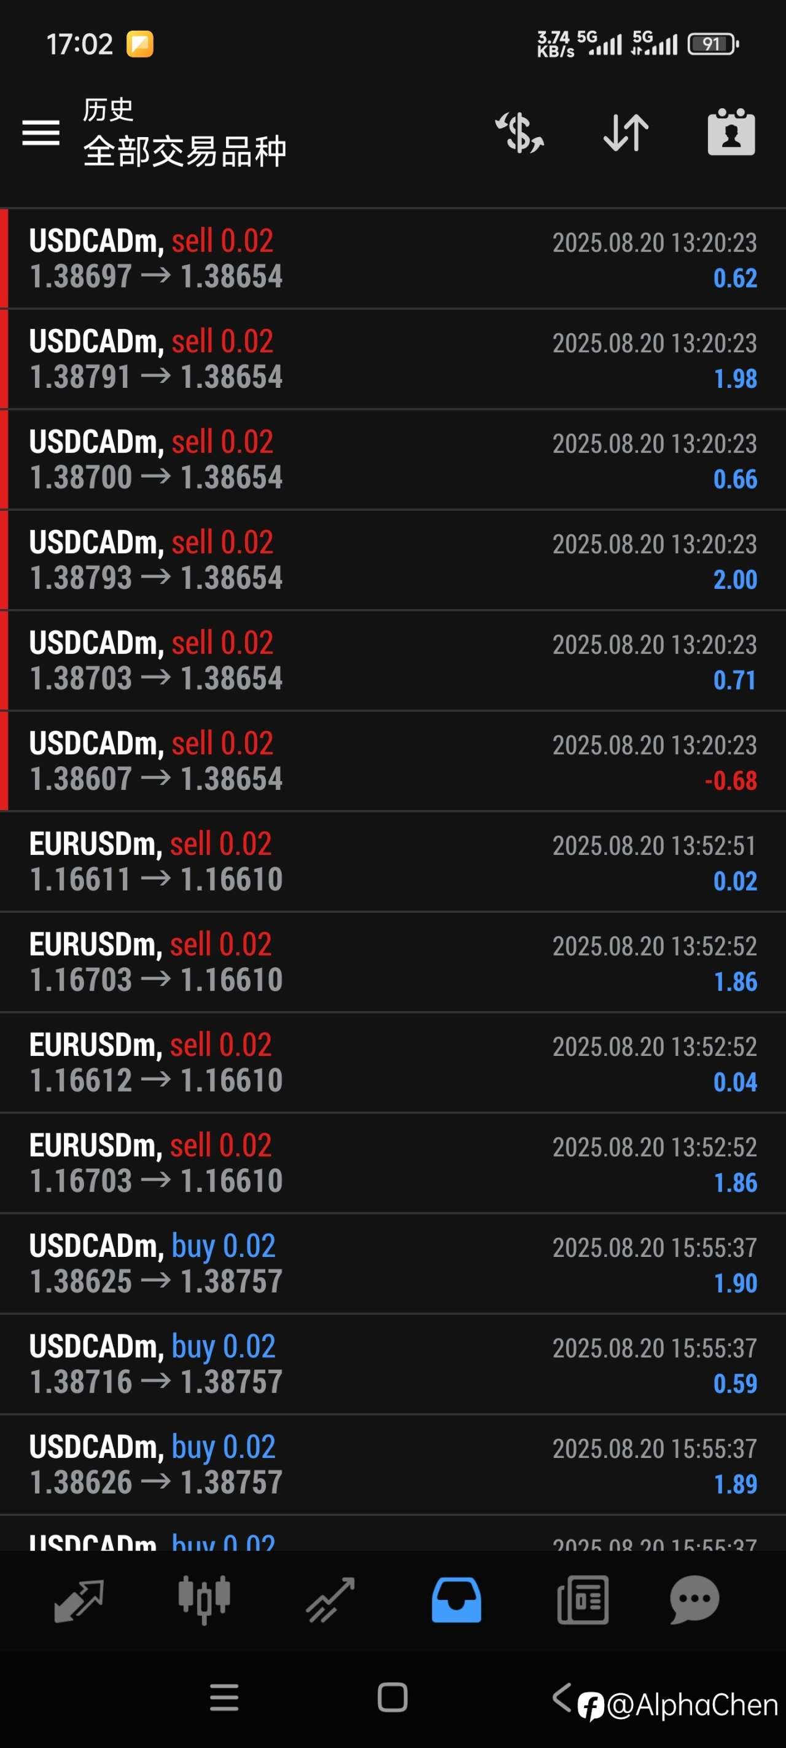The image size is (786, 1748).
Task: Tap the 全部交易品种 symbol filter title
Action: 184,151
